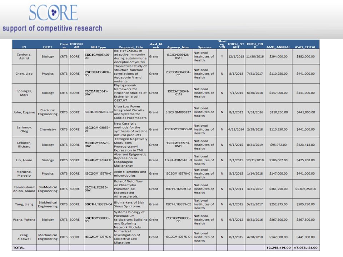Click the agency number '1SC2GM112575-01'
This screenshot has height=257, width=343.
pos(178,237)
